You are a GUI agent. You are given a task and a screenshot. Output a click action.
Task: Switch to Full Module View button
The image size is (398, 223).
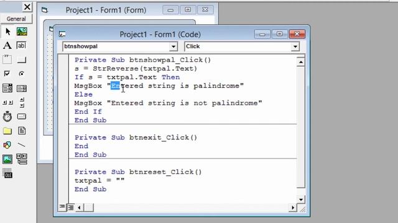click(71, 208)
